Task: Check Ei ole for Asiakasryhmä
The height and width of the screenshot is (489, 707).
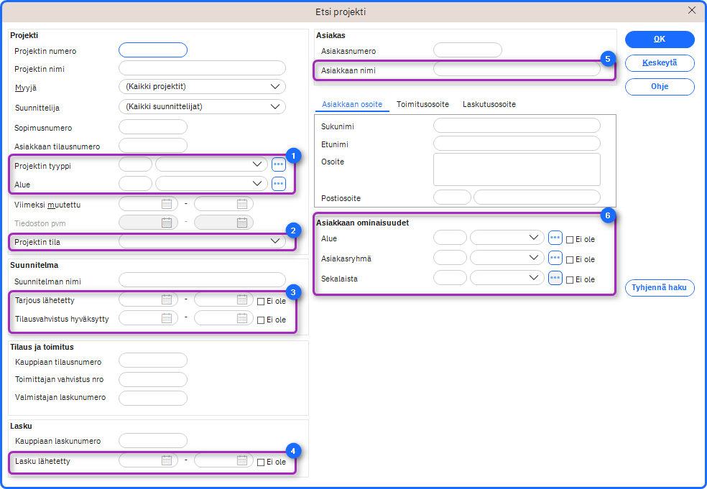Action: (570, 260)
